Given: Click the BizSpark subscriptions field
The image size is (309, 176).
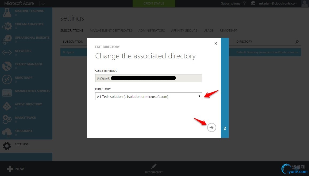Looking at the screenshot, I should pos(148,78).
